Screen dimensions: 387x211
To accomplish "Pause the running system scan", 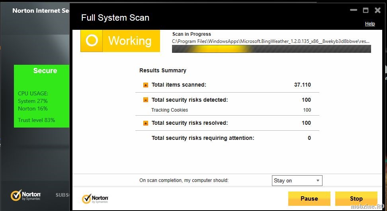I will tap(309, 199).
